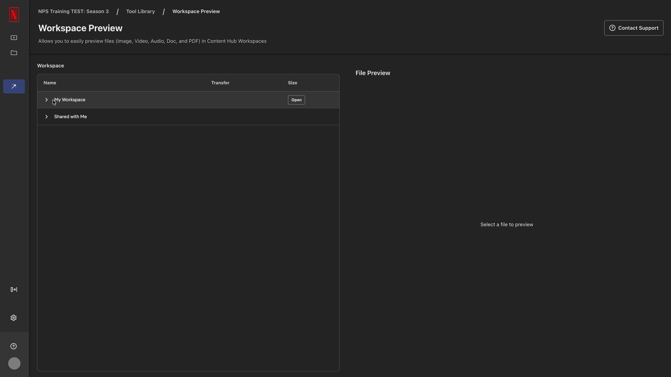Click the highlighted magic wand tool icon
671x377 pixels.
tap(14, 86)
